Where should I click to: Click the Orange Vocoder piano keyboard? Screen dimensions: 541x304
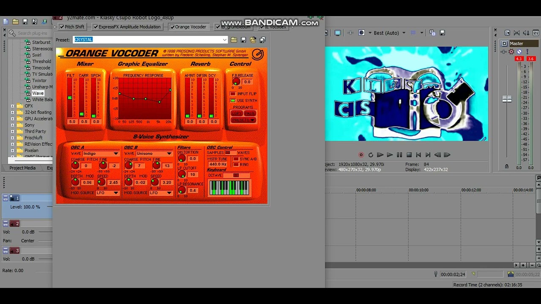click(229, 187)
